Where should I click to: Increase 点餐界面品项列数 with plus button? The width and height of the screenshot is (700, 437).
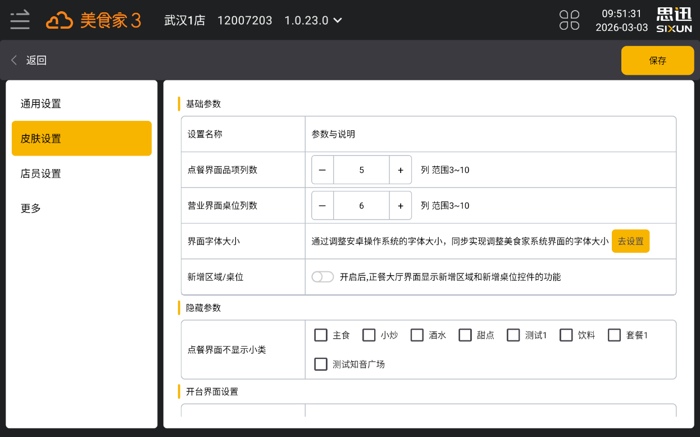pos(400,170)
